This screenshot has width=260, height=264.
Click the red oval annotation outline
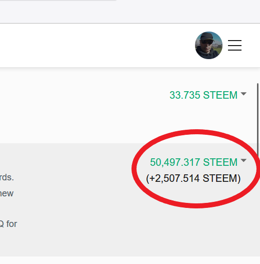pos(196,132)
